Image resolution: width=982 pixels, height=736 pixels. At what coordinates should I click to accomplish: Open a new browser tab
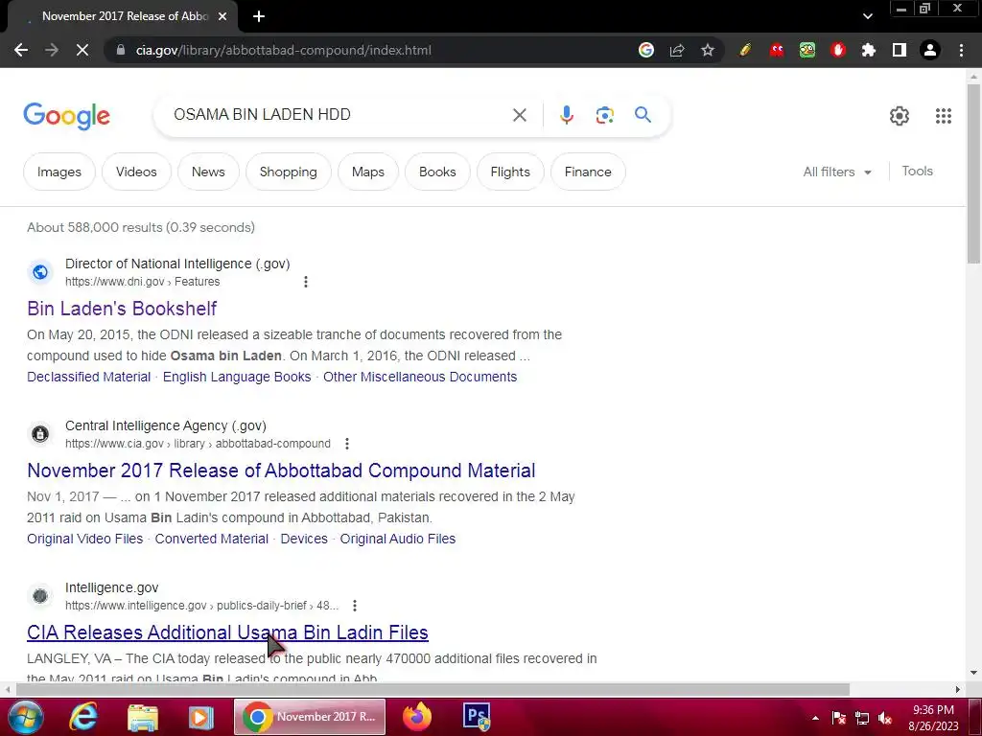(x=259, y=17)
